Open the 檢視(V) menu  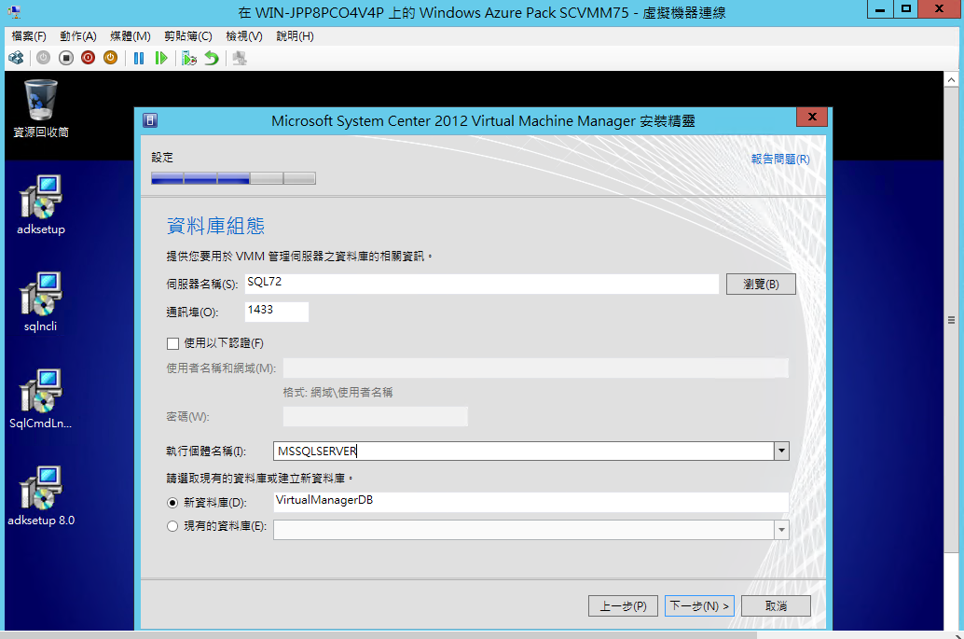(x=244, y=36)
